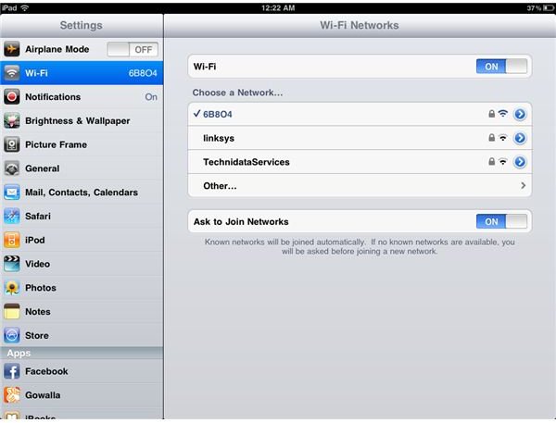Tap the red Notifications icon

tap(12, 96)
